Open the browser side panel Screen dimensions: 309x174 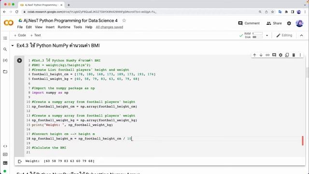tap(293, 12)
